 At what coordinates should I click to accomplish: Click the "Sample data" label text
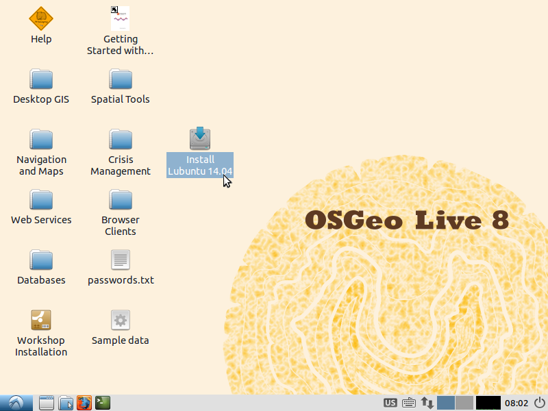pos(121,340)
